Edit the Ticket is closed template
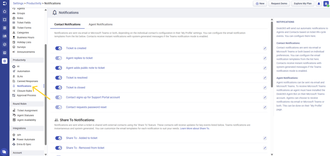 pyautogui.click(x=265, y=88)
